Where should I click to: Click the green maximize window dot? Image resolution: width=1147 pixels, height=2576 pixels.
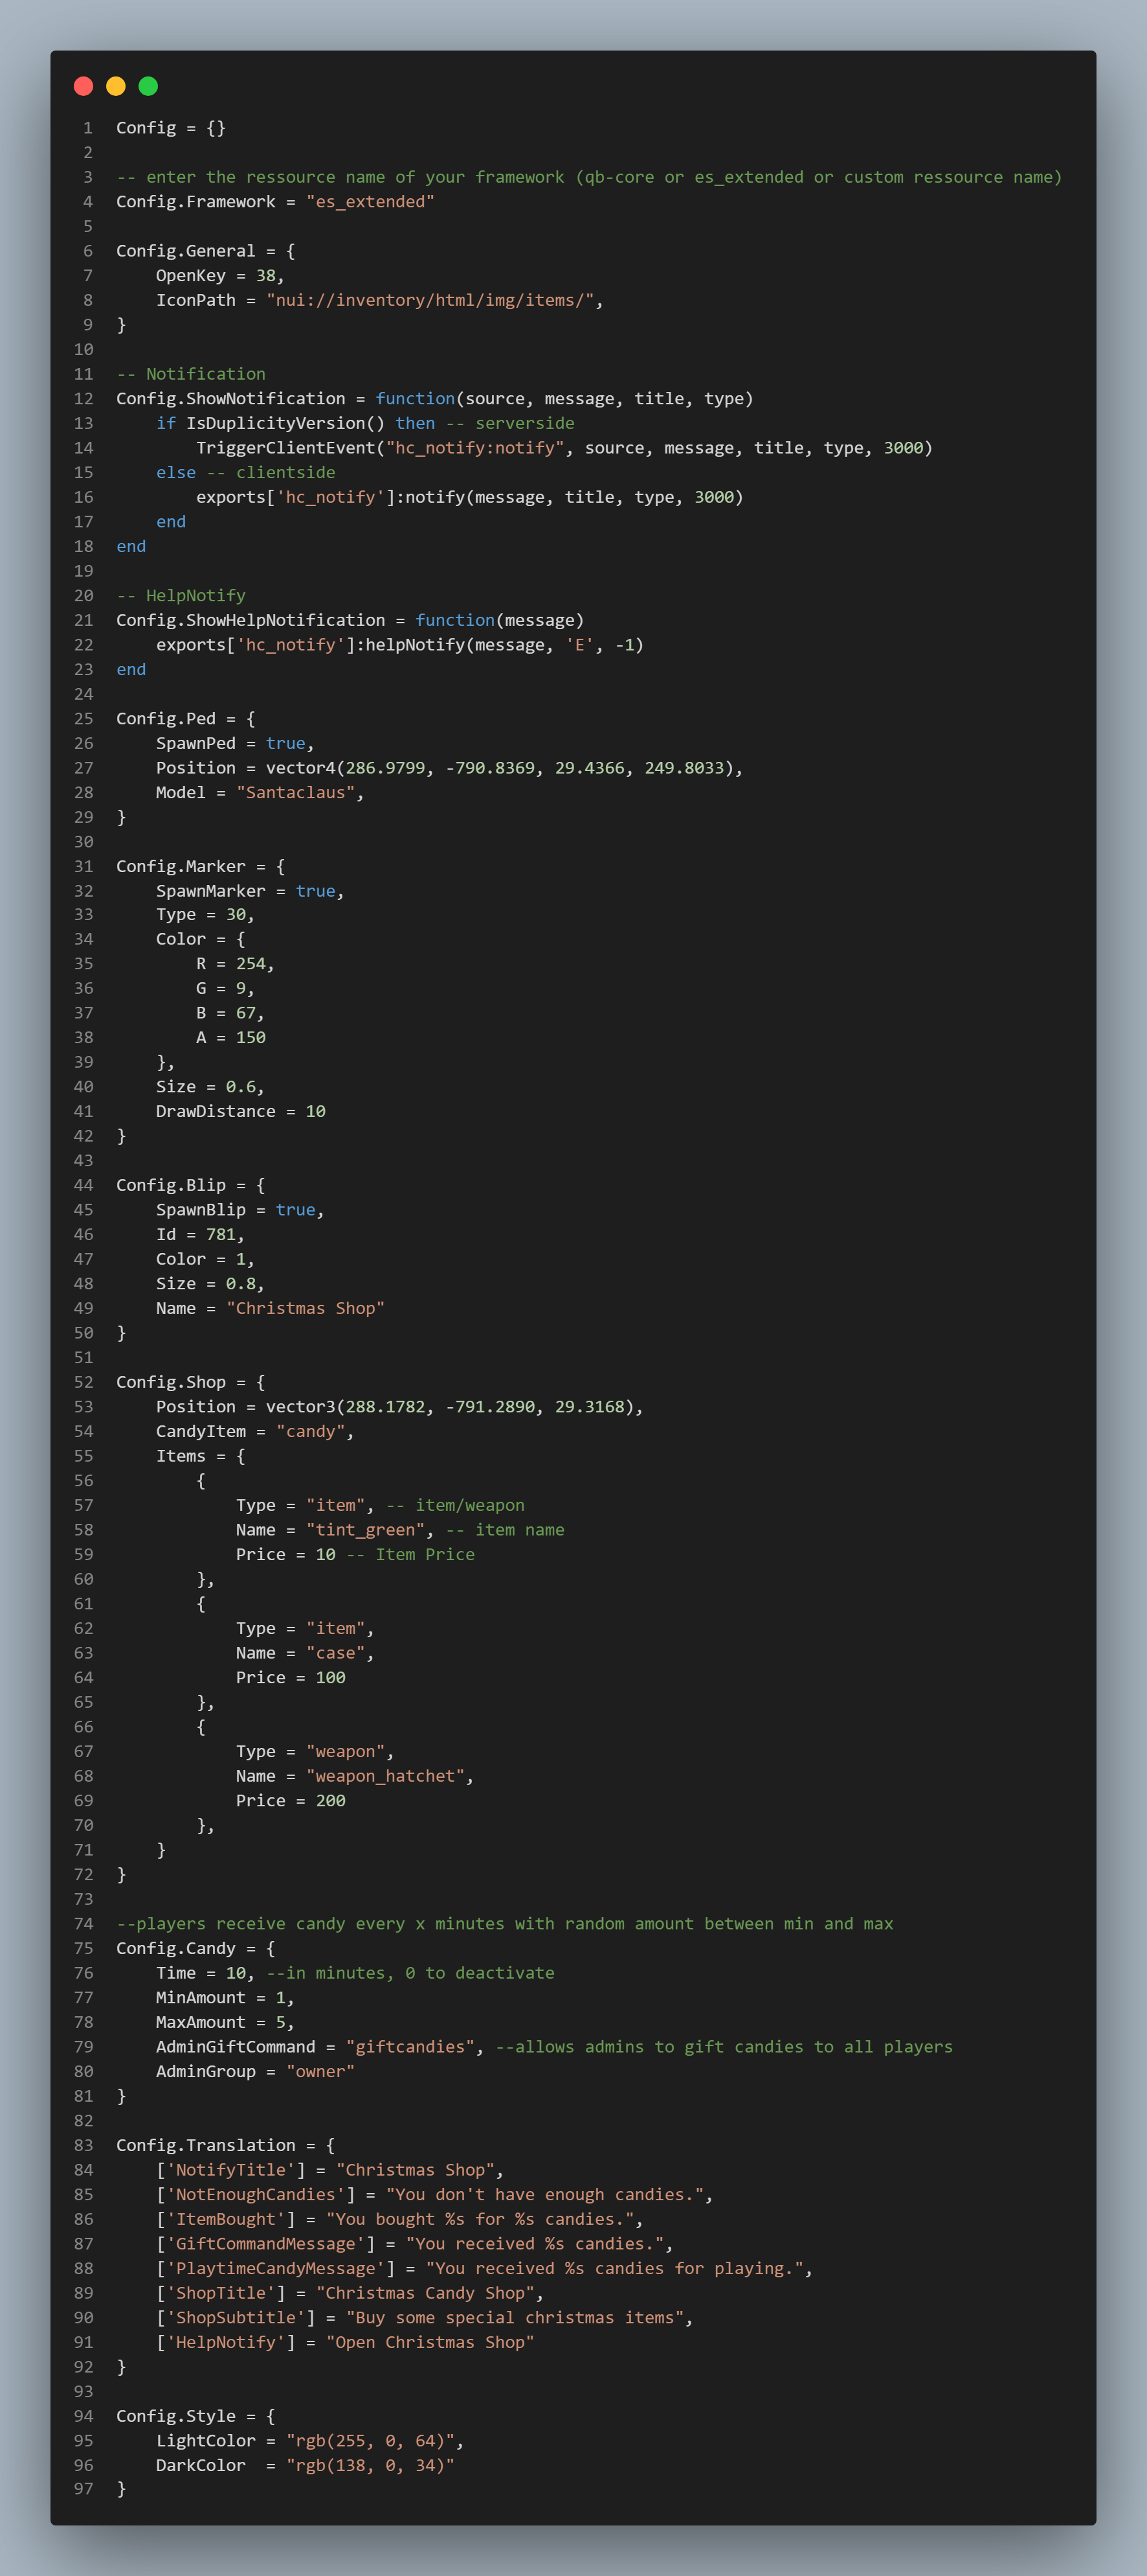pos(148,86)
